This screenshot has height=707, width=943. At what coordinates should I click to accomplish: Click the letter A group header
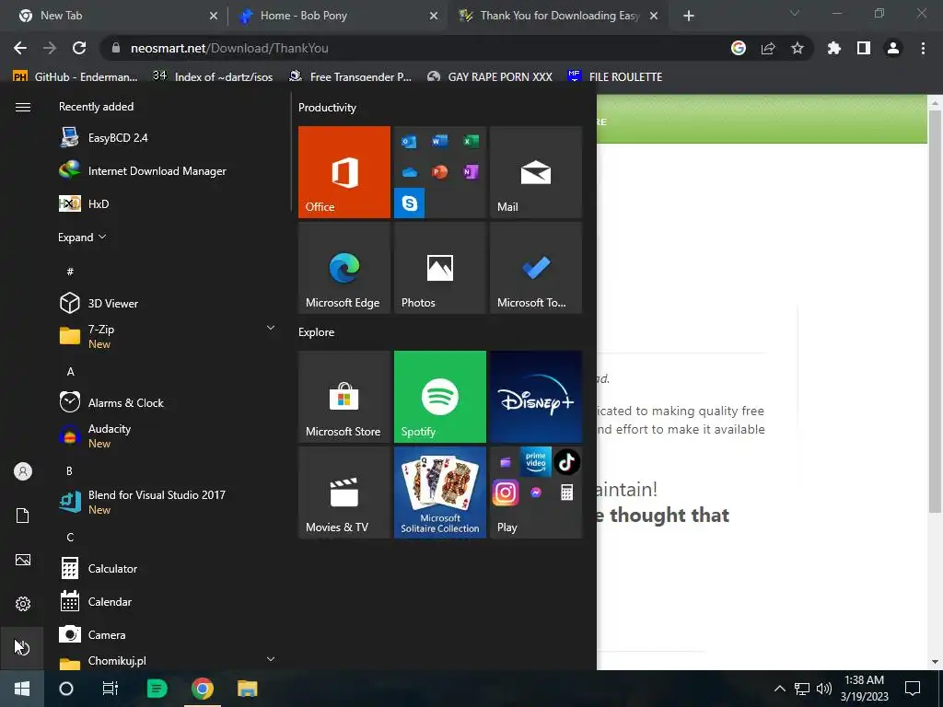(x=70, y=372)
